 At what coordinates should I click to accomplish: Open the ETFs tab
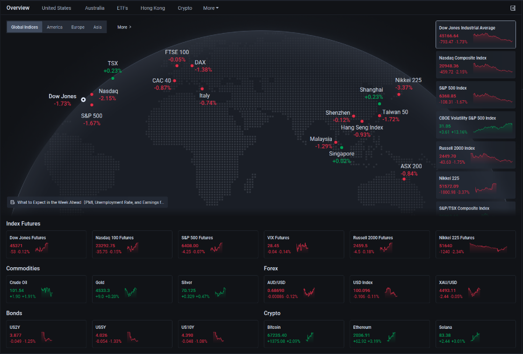pos(122,8)
